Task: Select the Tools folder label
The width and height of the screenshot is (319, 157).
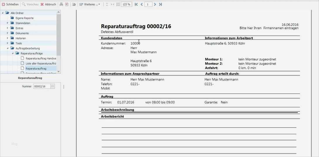Action: click(x=19, y=43)
